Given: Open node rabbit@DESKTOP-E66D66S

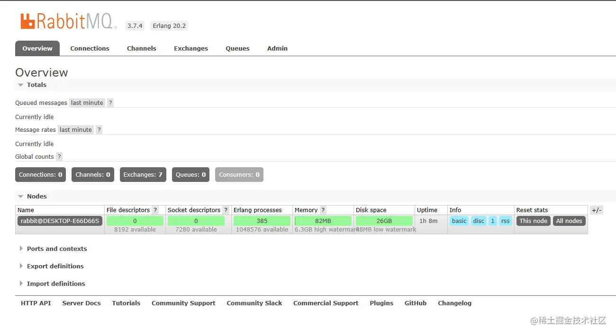Looking at the screenshot, I should coord(60,221).
